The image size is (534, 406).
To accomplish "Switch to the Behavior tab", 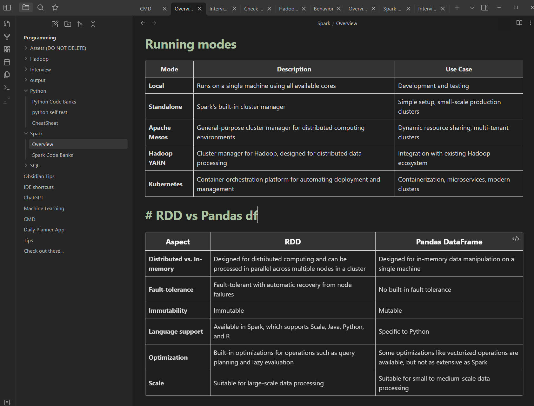I will point(323,9).
